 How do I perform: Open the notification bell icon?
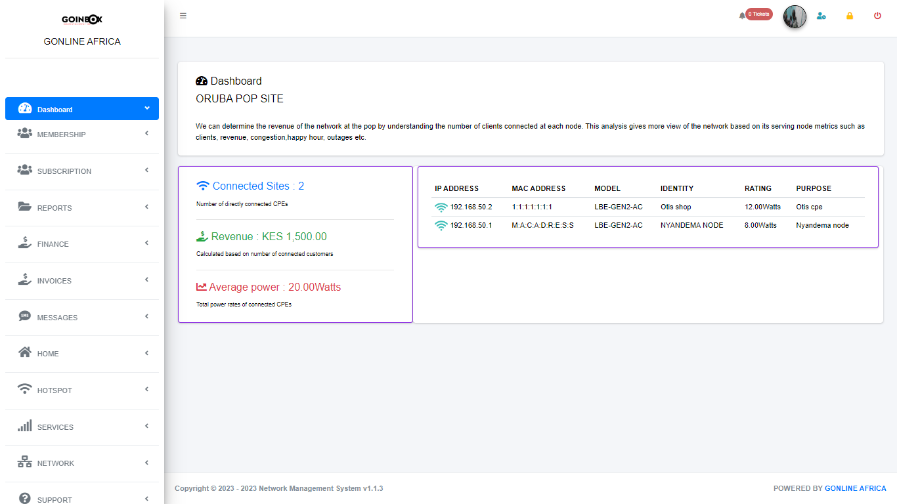tap(742, 16)
